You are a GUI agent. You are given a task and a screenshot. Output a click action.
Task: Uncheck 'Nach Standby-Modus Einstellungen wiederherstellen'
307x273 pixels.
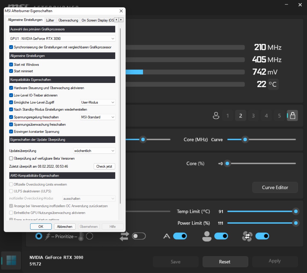coord(11,109)
